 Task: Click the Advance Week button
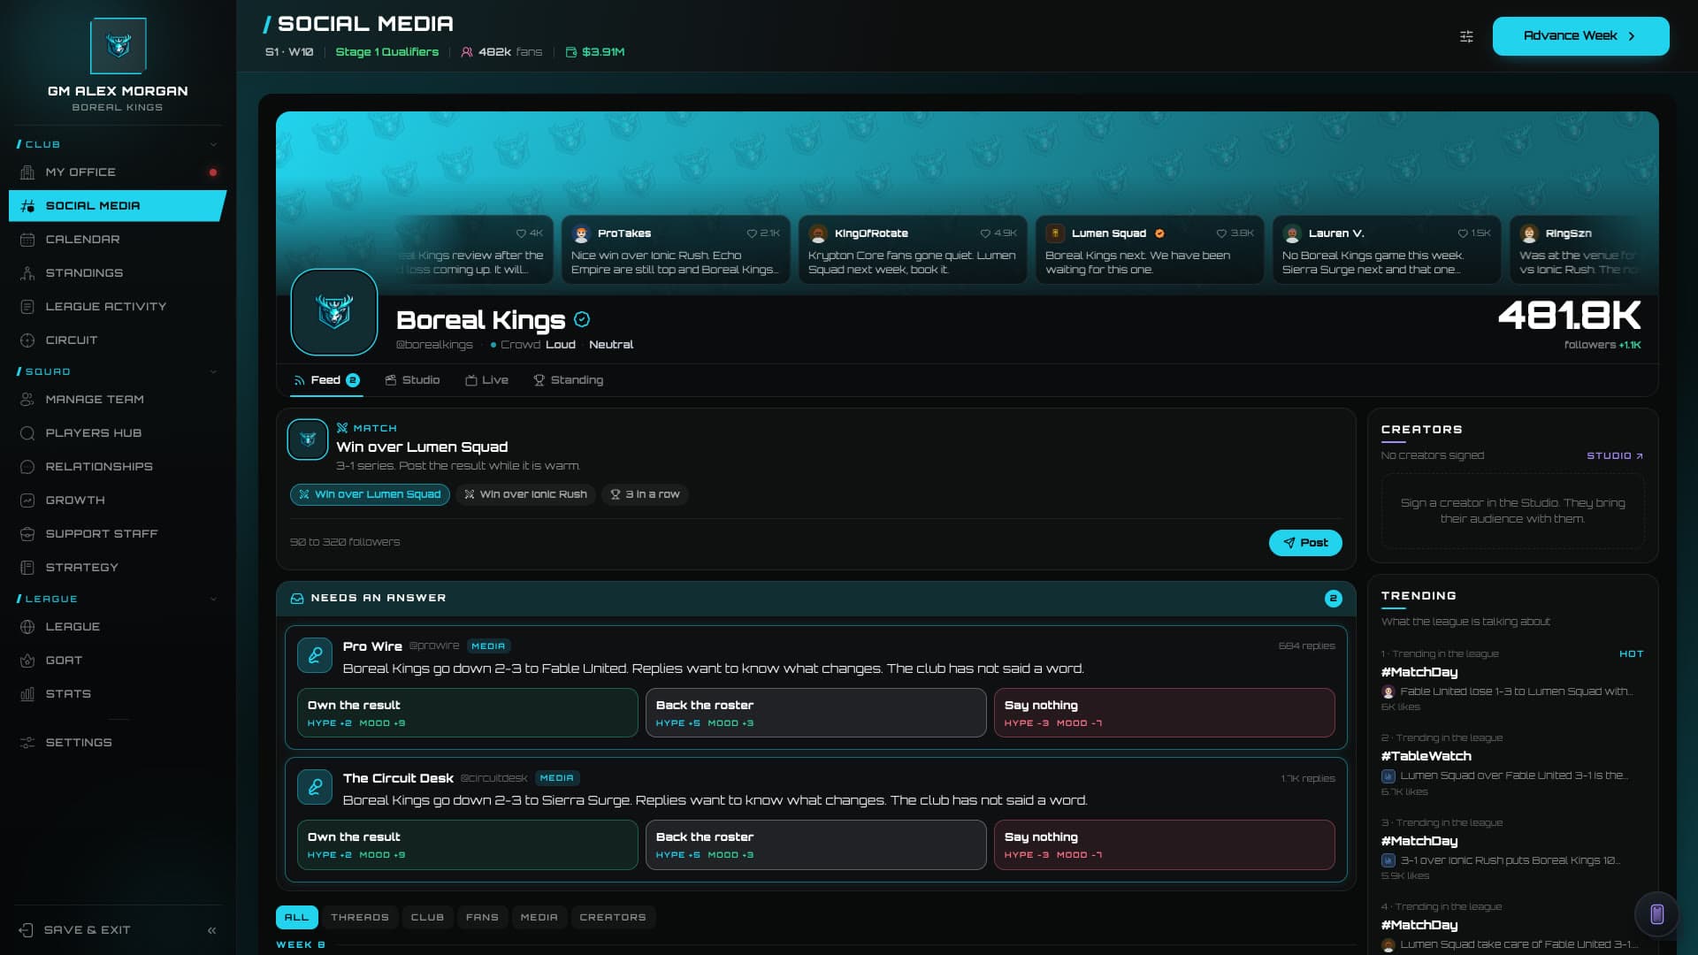tap(1580, 36)
